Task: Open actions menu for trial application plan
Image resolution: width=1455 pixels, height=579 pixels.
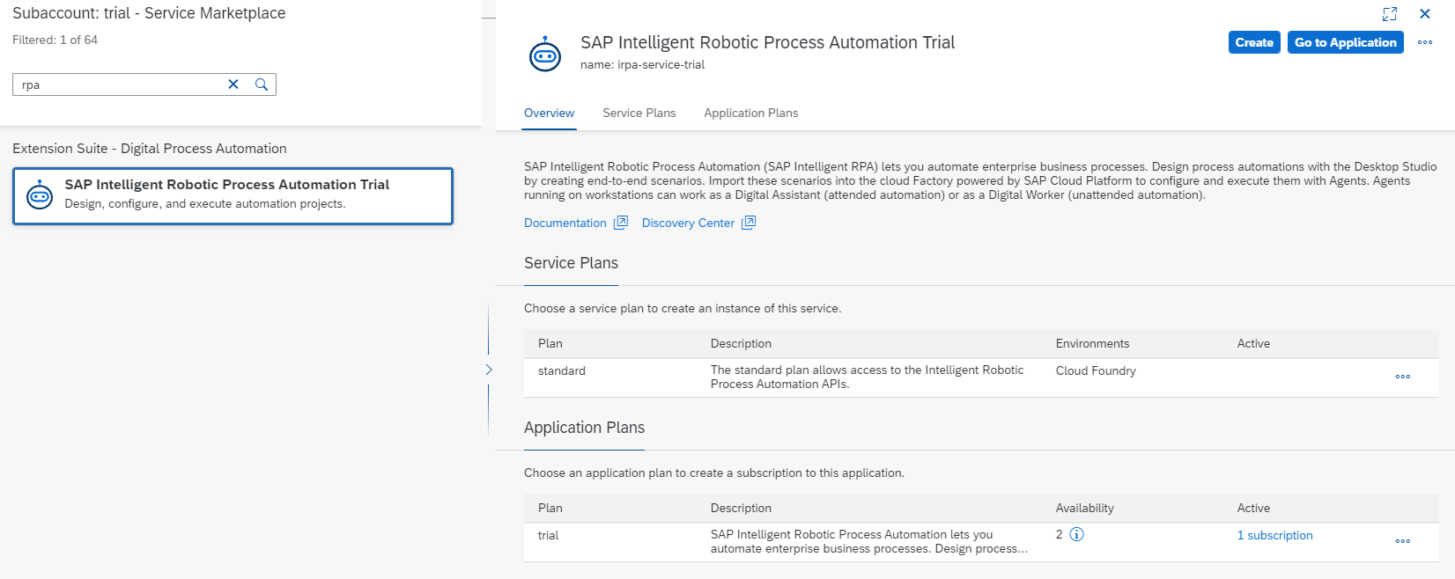Action: (1403, 541)
